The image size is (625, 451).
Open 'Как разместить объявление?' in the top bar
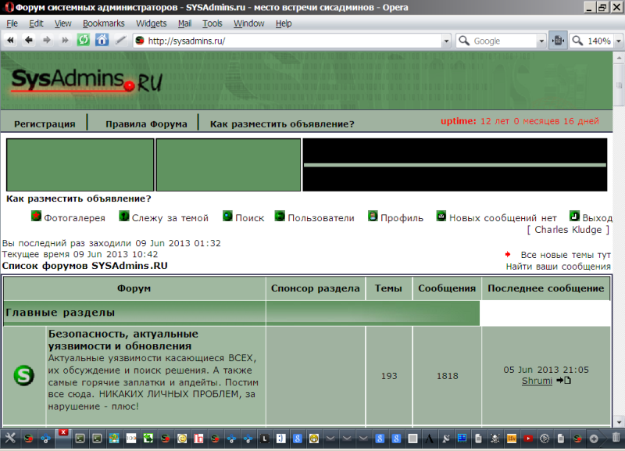282,124
